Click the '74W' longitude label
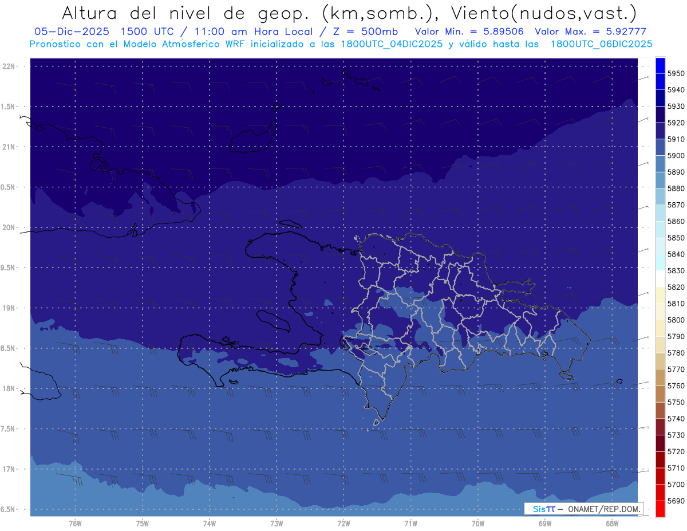The height and width of the screenshot is (531, 687). 210,524
